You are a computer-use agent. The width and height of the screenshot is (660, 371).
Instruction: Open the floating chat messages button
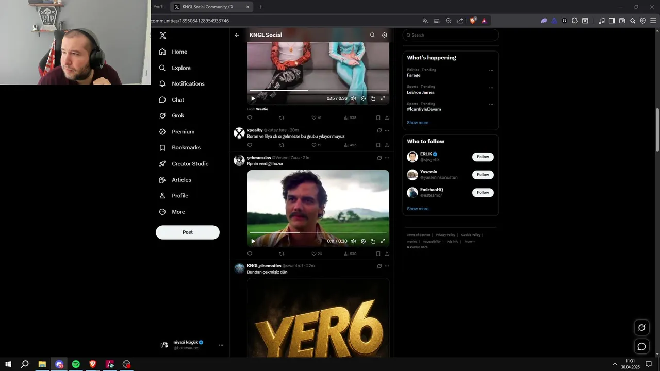pyautogui.click(x=641, y=347)
